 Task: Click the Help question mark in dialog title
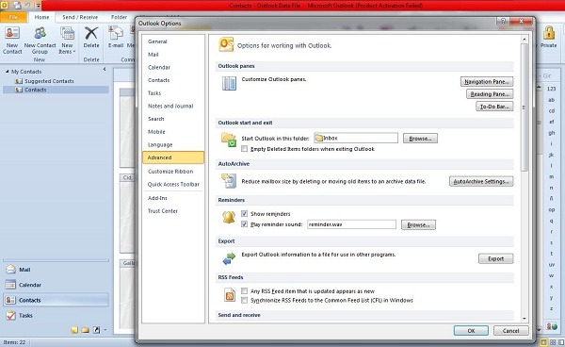[503, 22]
